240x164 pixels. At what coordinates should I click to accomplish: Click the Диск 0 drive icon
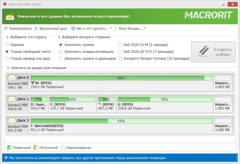pos(12,77)
